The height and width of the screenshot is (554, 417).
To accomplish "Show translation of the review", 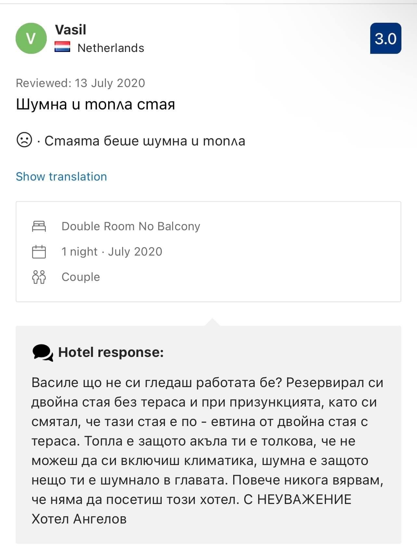I will point(61,176).
